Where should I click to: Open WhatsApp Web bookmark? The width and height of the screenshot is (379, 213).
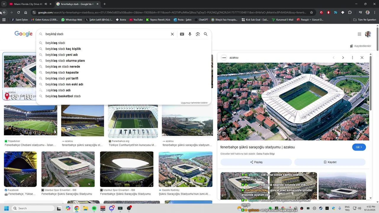point(71,20)
